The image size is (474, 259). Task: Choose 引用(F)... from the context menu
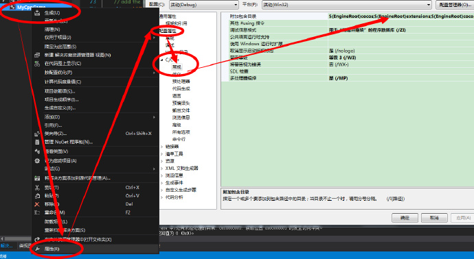[x=53, y=125]
